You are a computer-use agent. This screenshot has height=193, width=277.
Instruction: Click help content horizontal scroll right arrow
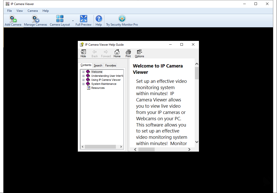pos(189,149)
